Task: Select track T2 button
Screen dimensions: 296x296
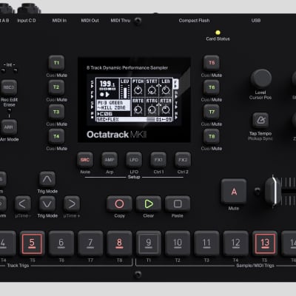Action: (56, 87)
